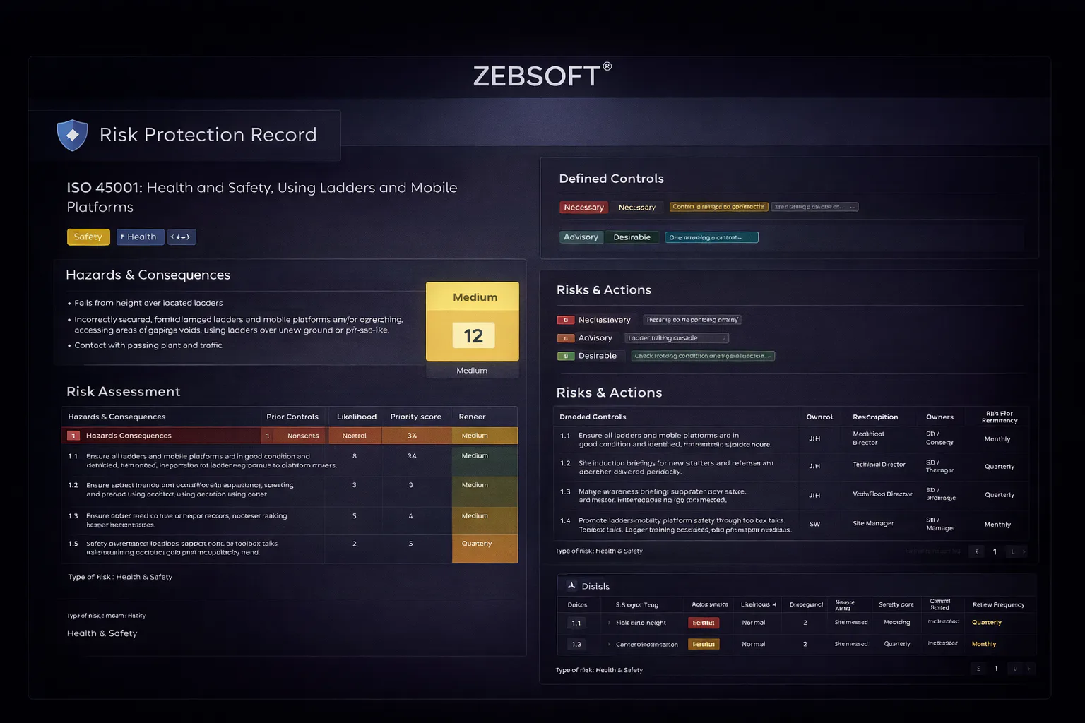
Task: Click the yellow Monthly link in Disisls row 1.3
Action: pos(984,644)
